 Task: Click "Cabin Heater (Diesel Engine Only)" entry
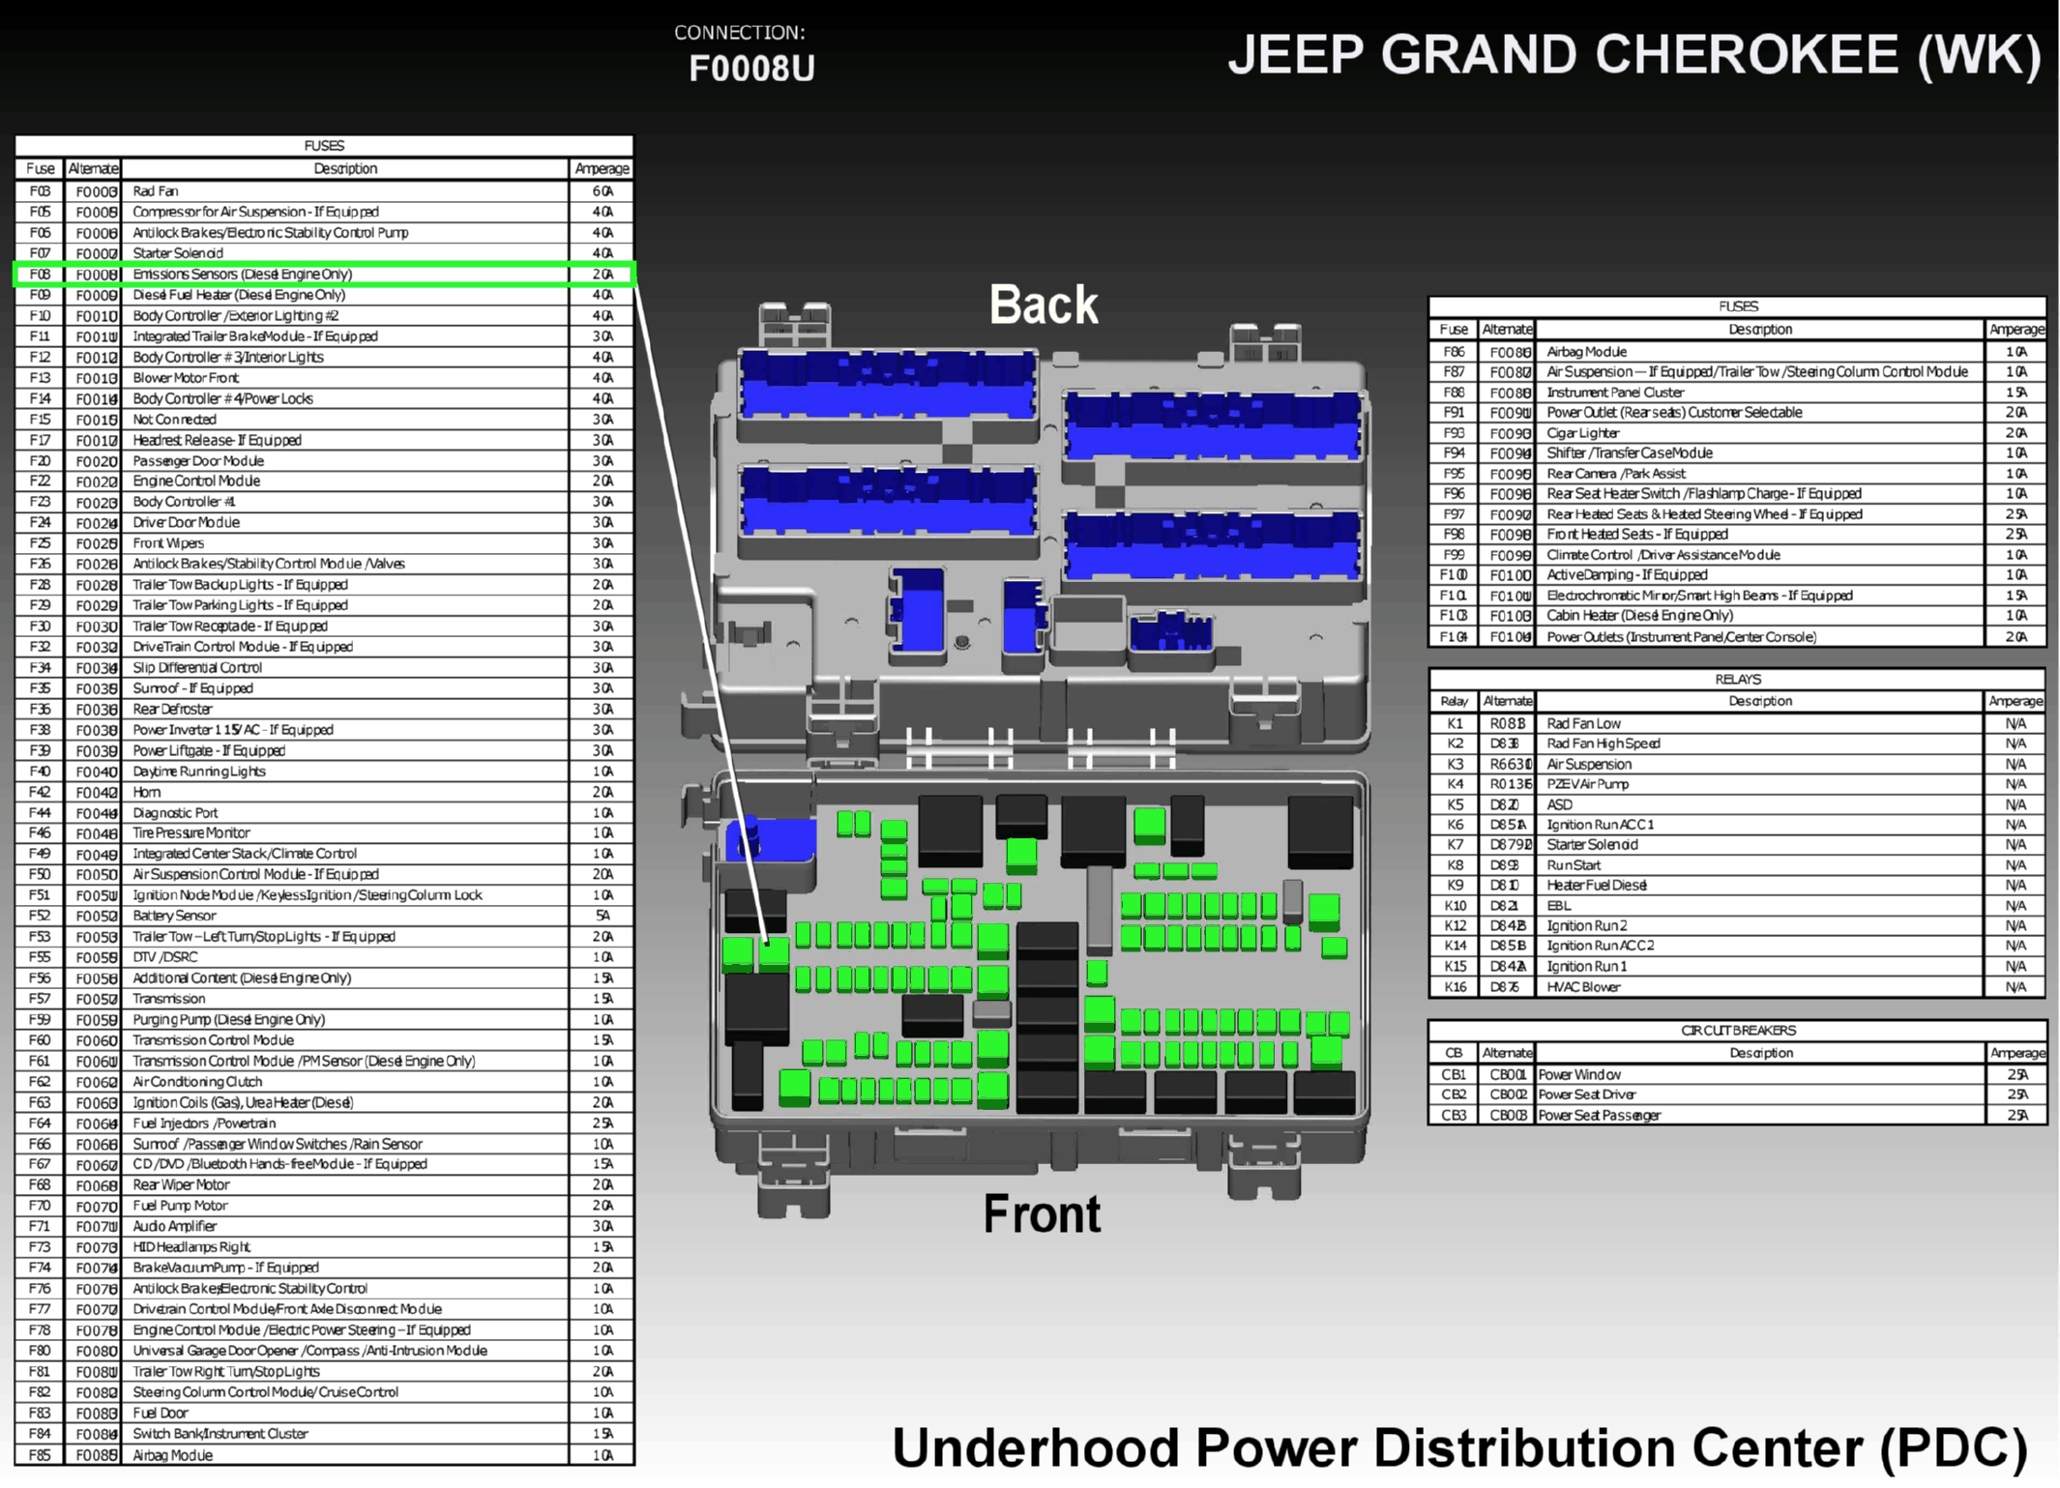pos(1640,616)
